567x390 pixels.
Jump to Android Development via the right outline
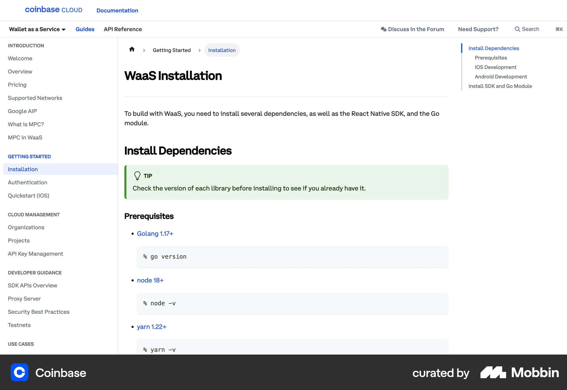click(x=501, y=77)
